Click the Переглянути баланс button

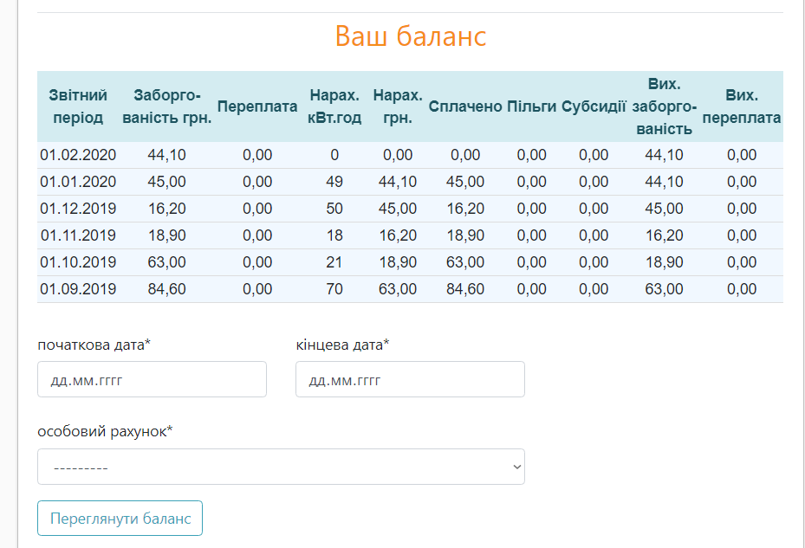[x=120, y=519]
